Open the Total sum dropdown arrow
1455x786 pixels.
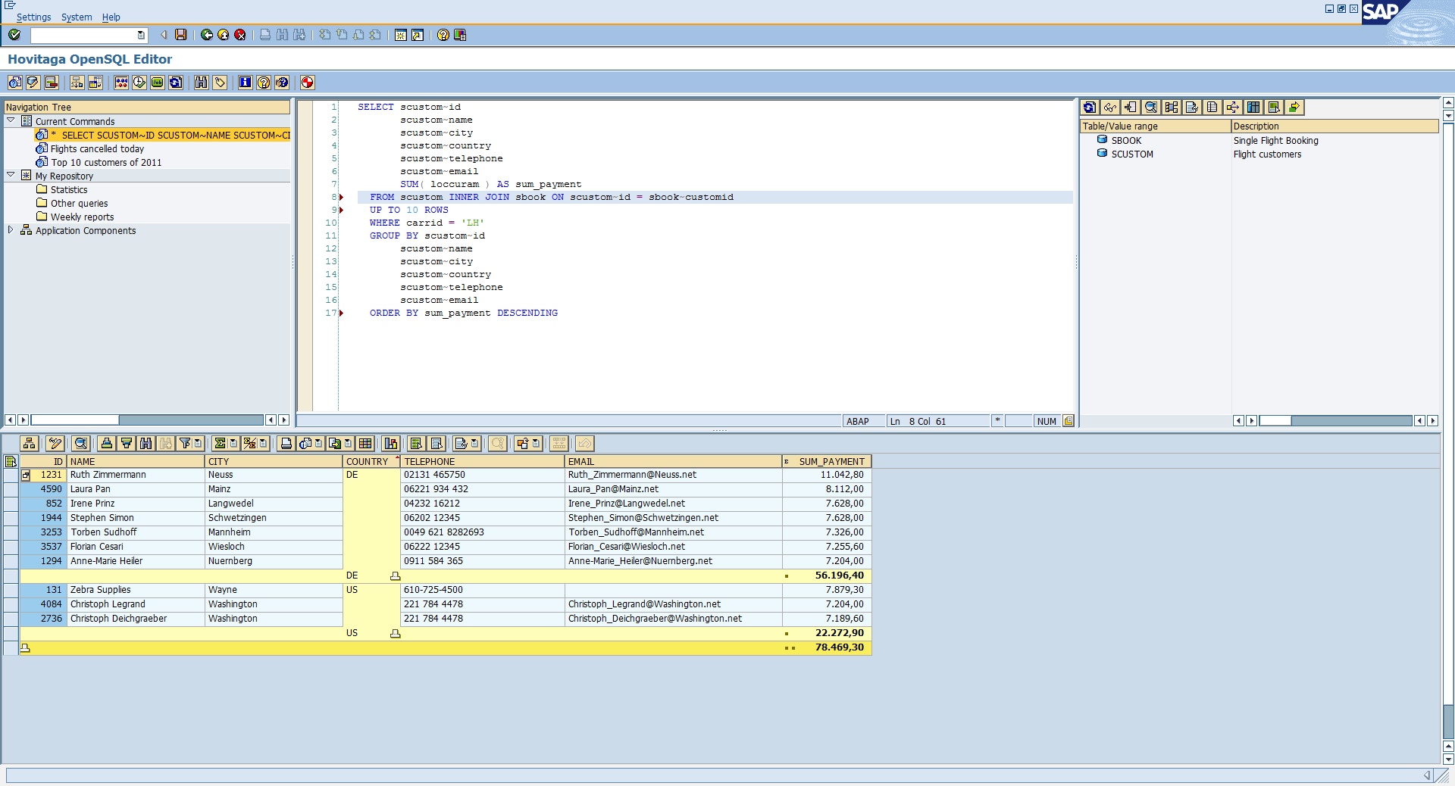coord(233,444)
